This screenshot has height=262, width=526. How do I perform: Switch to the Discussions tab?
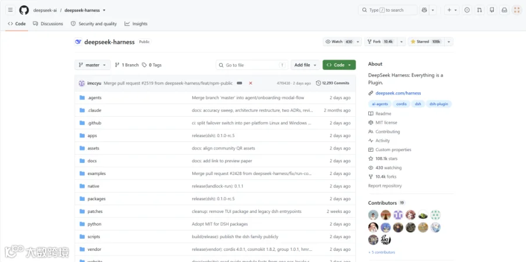click(x=48, y=24)
